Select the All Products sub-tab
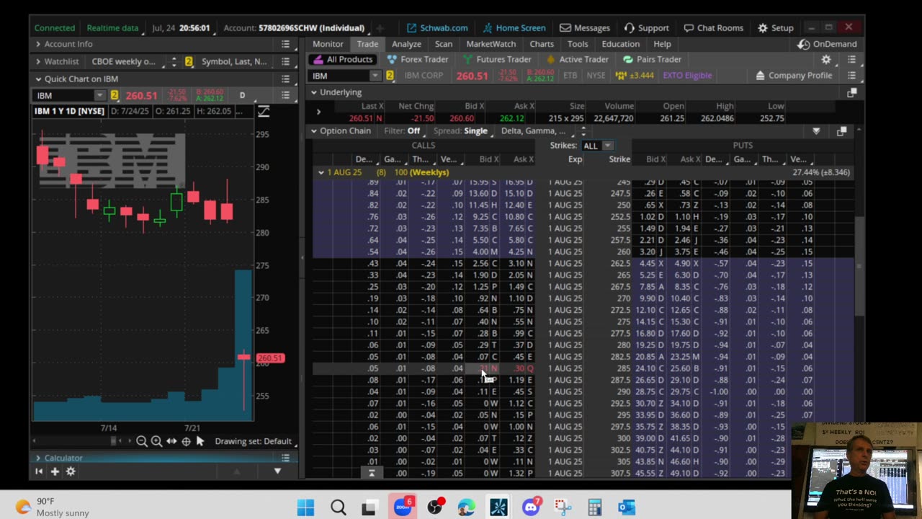Image resolution: width=922 pixels, height=519 pixels. (x=342, y=59)
